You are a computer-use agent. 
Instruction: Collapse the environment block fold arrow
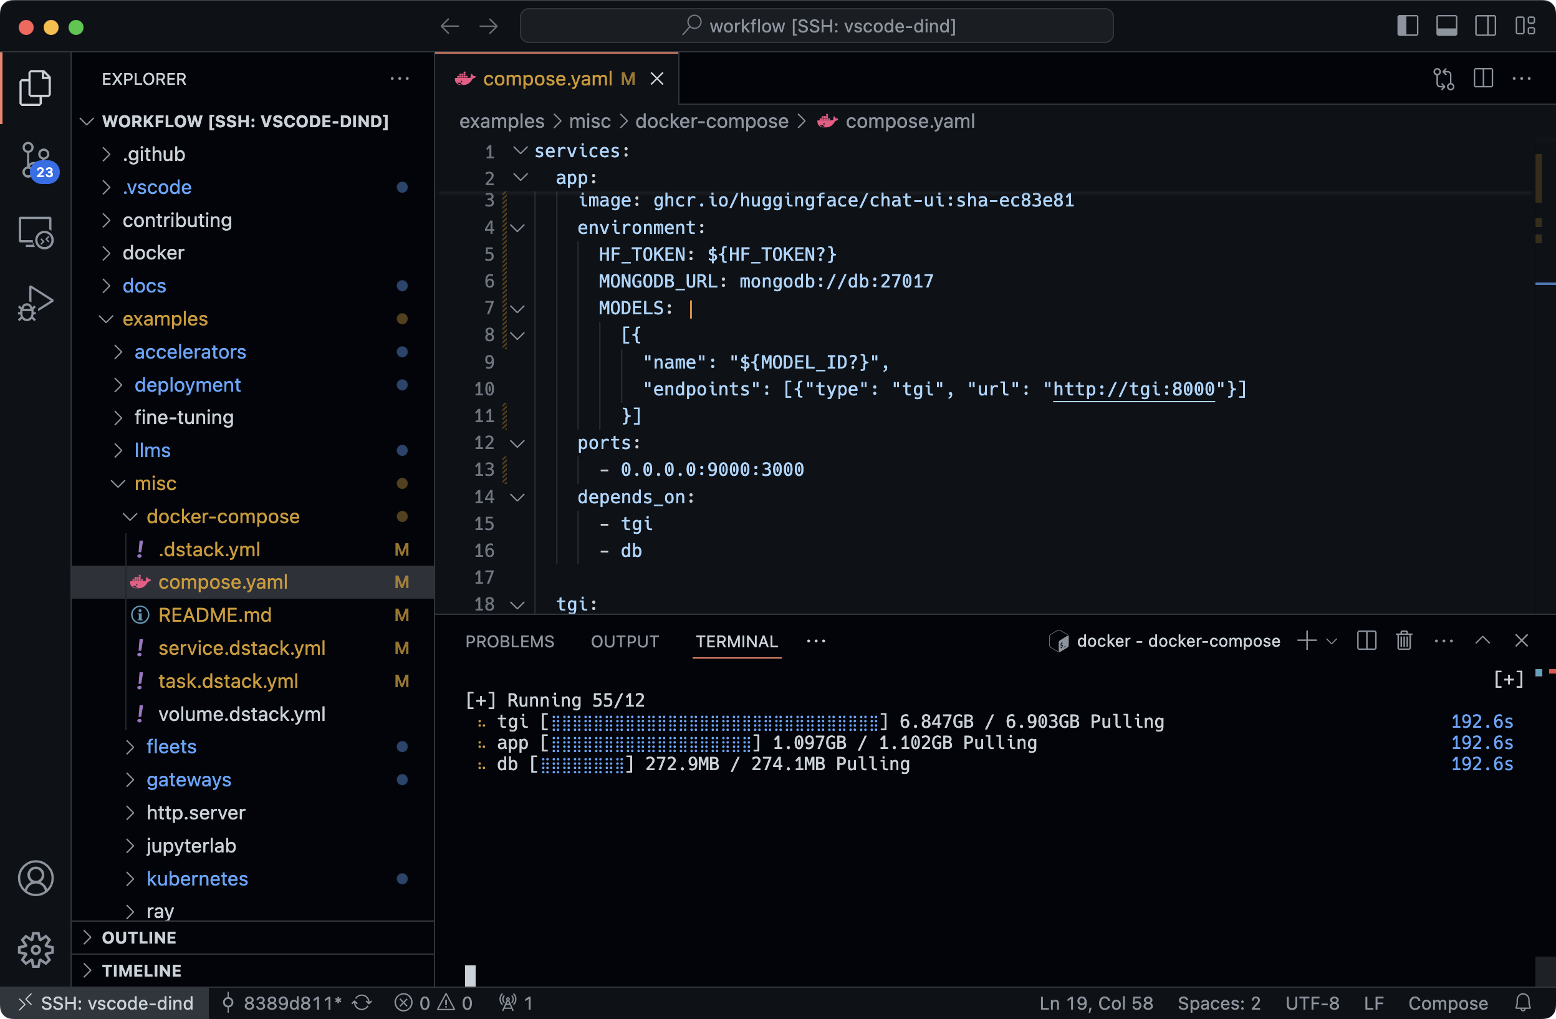518,228
